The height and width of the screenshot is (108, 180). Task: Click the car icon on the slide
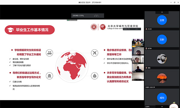click(49, 53)
